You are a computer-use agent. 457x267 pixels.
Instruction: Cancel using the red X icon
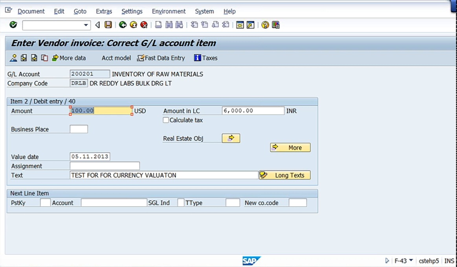(144, 25)
